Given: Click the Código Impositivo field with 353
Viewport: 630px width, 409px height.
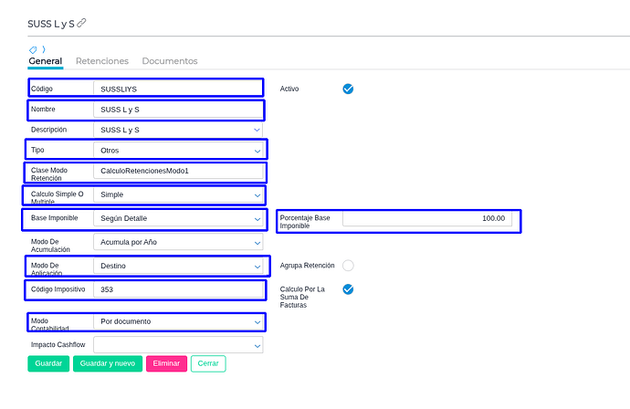Looking at the screenshot, I should point(178,289).
